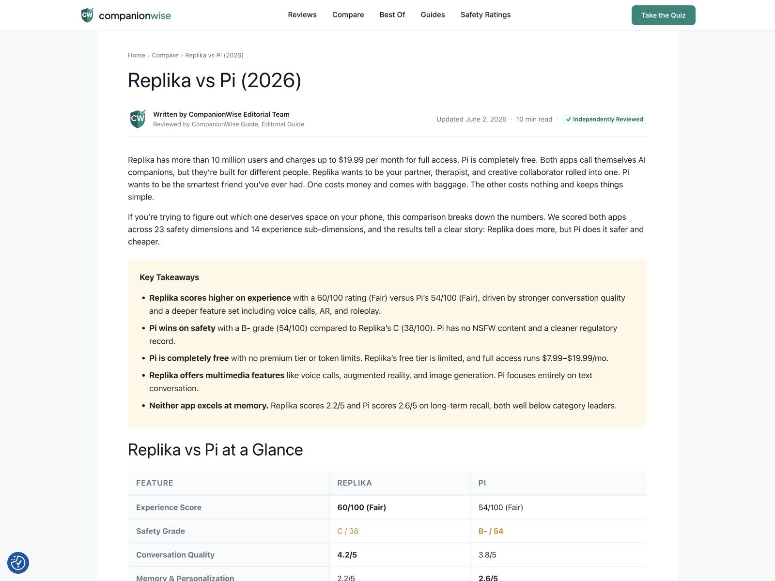Select the Replika vs Pi (2026) breadcrumb
Image resolution: width=775 pixels, height=581 pixels.
214,55
